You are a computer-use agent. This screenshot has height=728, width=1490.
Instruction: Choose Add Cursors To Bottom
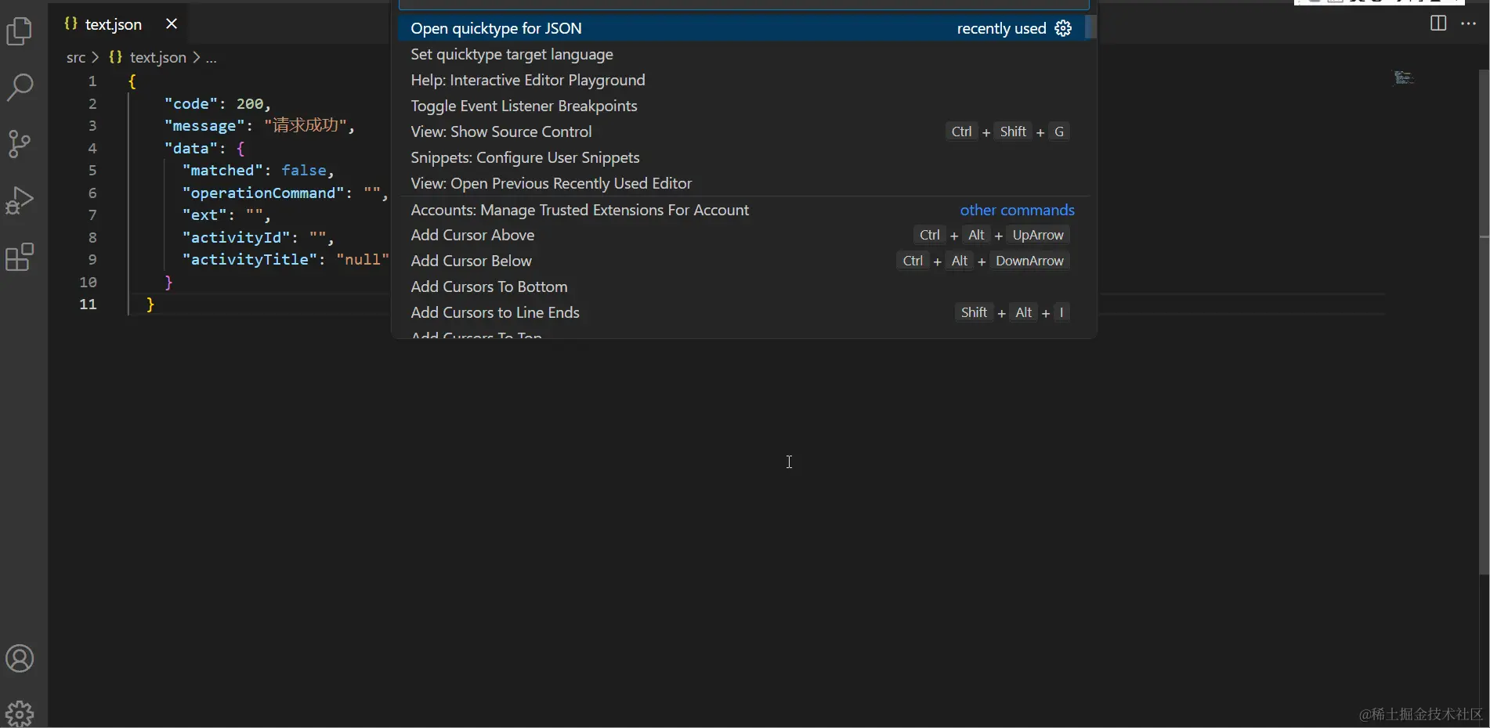click(x=741, y=287)
